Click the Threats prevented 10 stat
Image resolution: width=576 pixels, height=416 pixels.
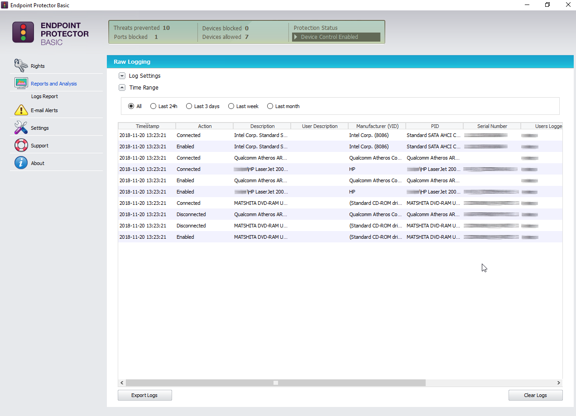click(x=142, y=28)
